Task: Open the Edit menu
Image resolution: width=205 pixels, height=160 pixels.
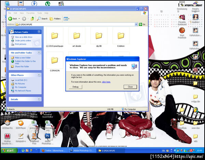Action: tap(15, 13)
